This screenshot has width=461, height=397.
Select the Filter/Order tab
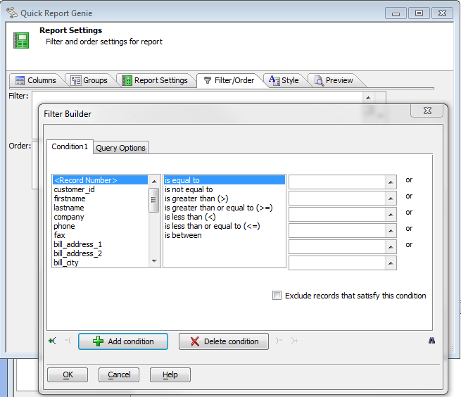point(229,80)
